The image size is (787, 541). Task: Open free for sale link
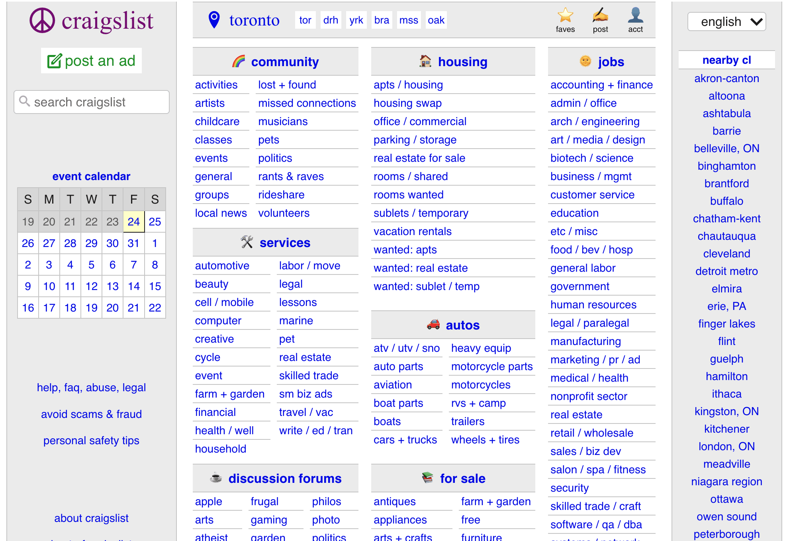click(x=470, y=519)
